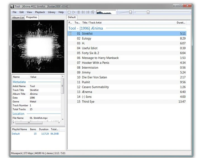Select track 07 Hooker With a Penis

(127, 63)
